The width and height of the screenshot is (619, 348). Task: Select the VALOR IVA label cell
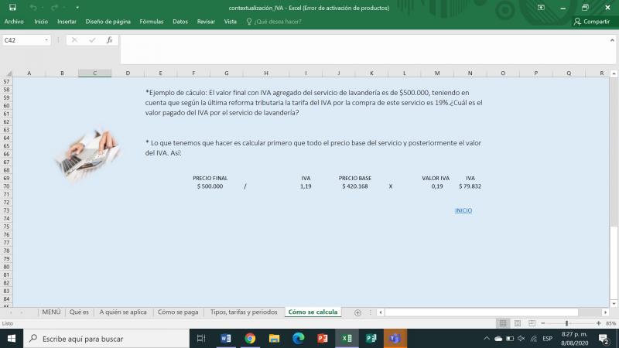(436, 179)
